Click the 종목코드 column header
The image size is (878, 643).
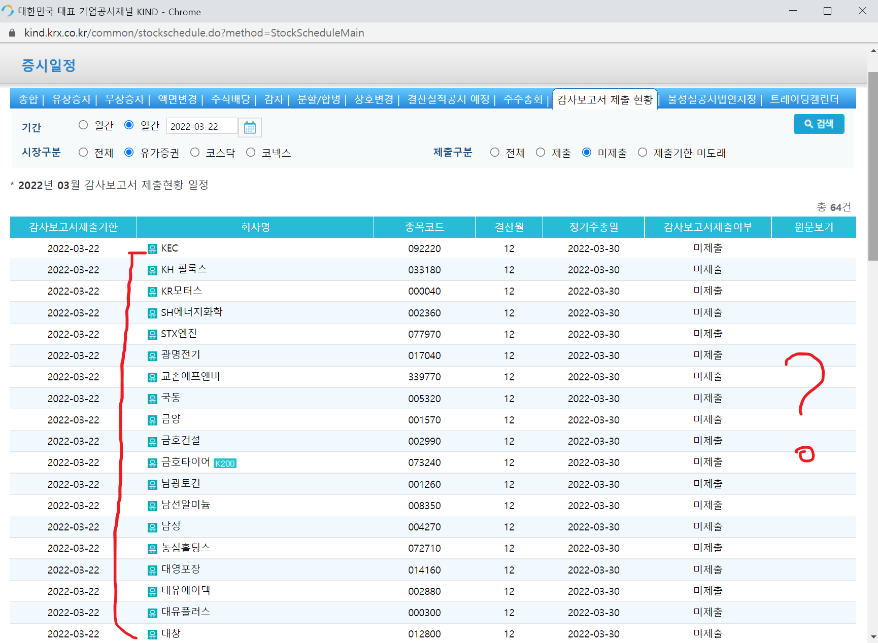pyautogui.click(x=424, y=227)
